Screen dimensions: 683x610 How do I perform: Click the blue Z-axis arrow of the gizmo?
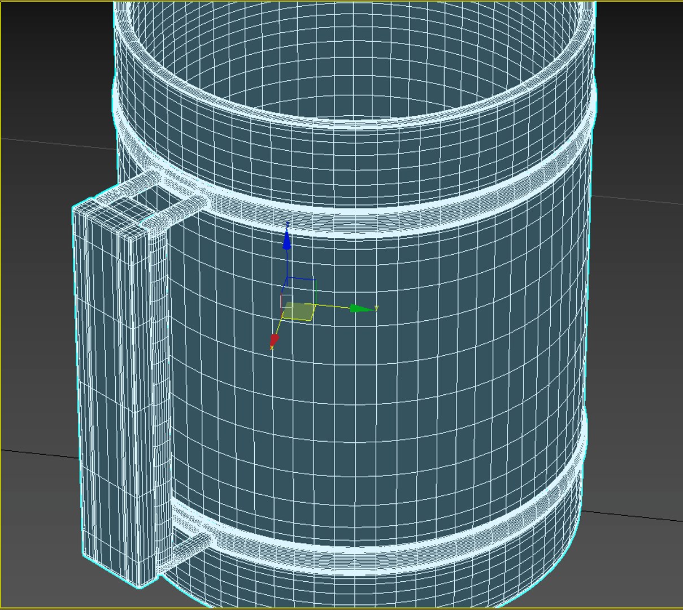(287, 240)
